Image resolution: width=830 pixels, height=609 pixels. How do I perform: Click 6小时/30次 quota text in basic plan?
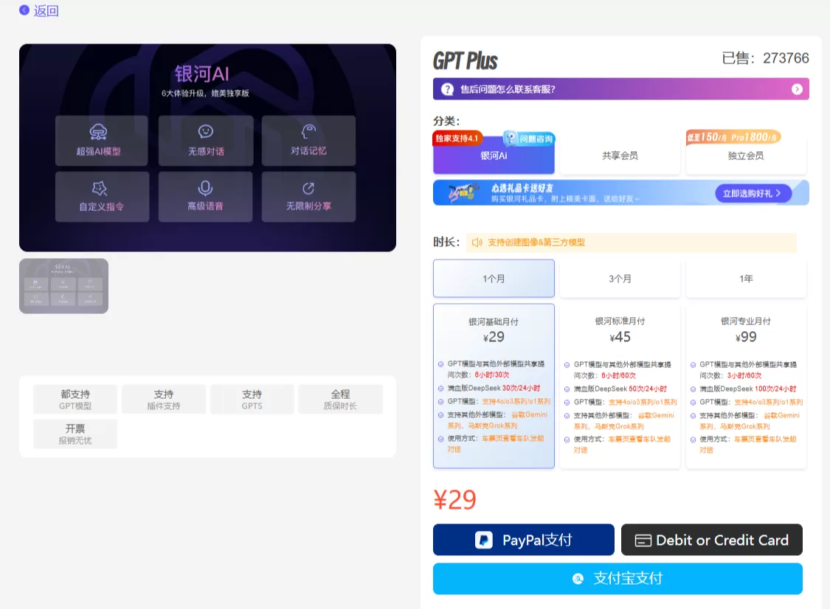pos(492,375)
